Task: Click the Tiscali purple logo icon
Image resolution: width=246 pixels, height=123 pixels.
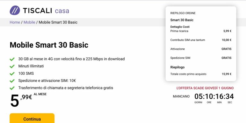Action: [x=15, y=10]
